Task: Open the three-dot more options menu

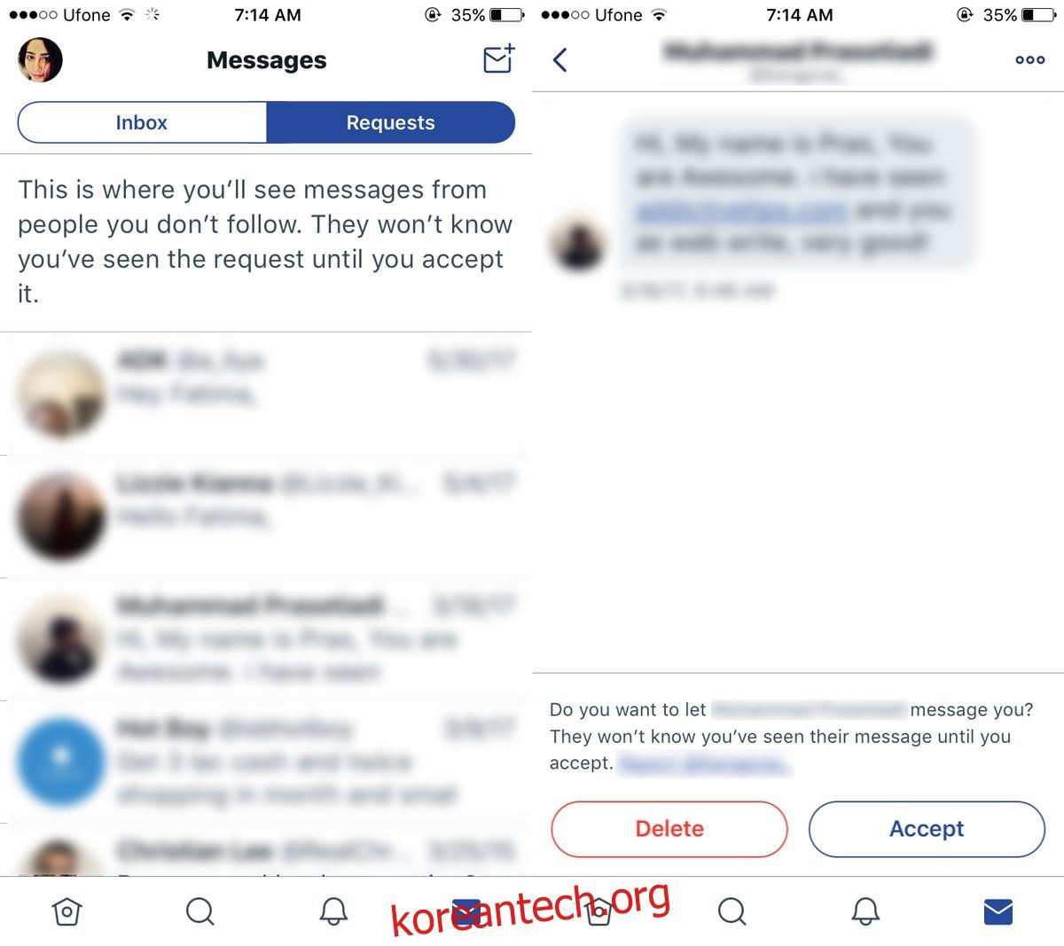Action: 1029,59
